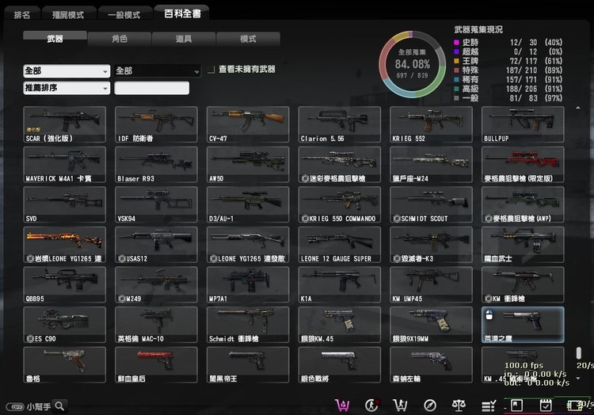Open the 毀滅者-K3 weapon card
The width and height of the screenshot is (594, 415).
pyautogui.click(x=431, y=245)
